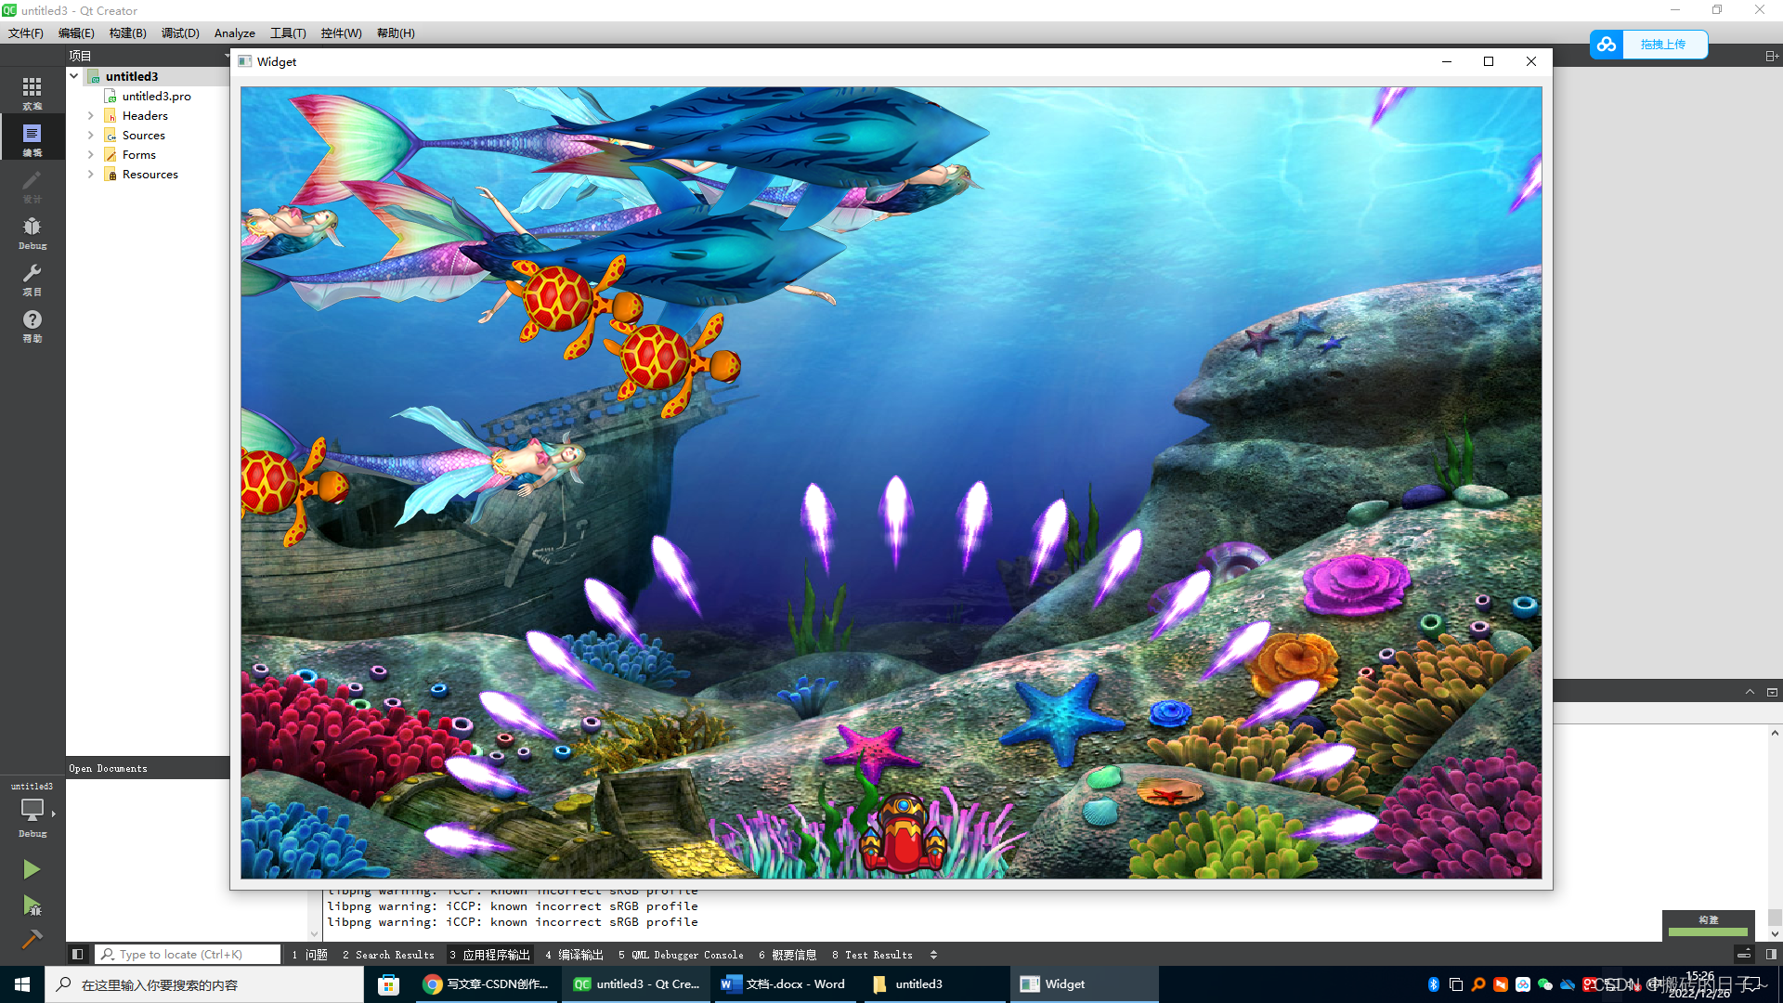This screenshot has height=1003, width=1783.
Task: Select untitled3.pro file in tree
Action: point(156,96)
